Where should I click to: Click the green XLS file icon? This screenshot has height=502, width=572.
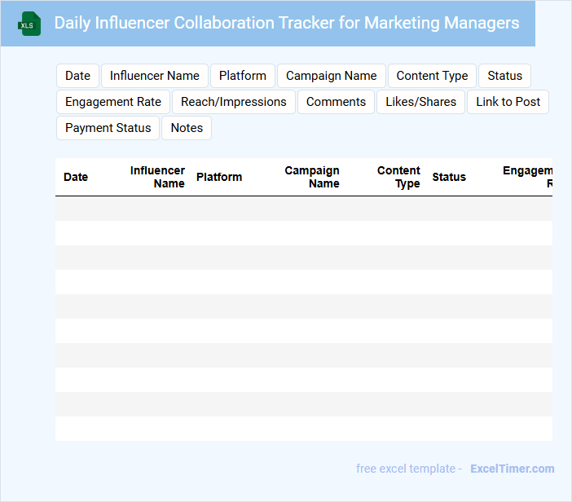[x=30, y=24]
